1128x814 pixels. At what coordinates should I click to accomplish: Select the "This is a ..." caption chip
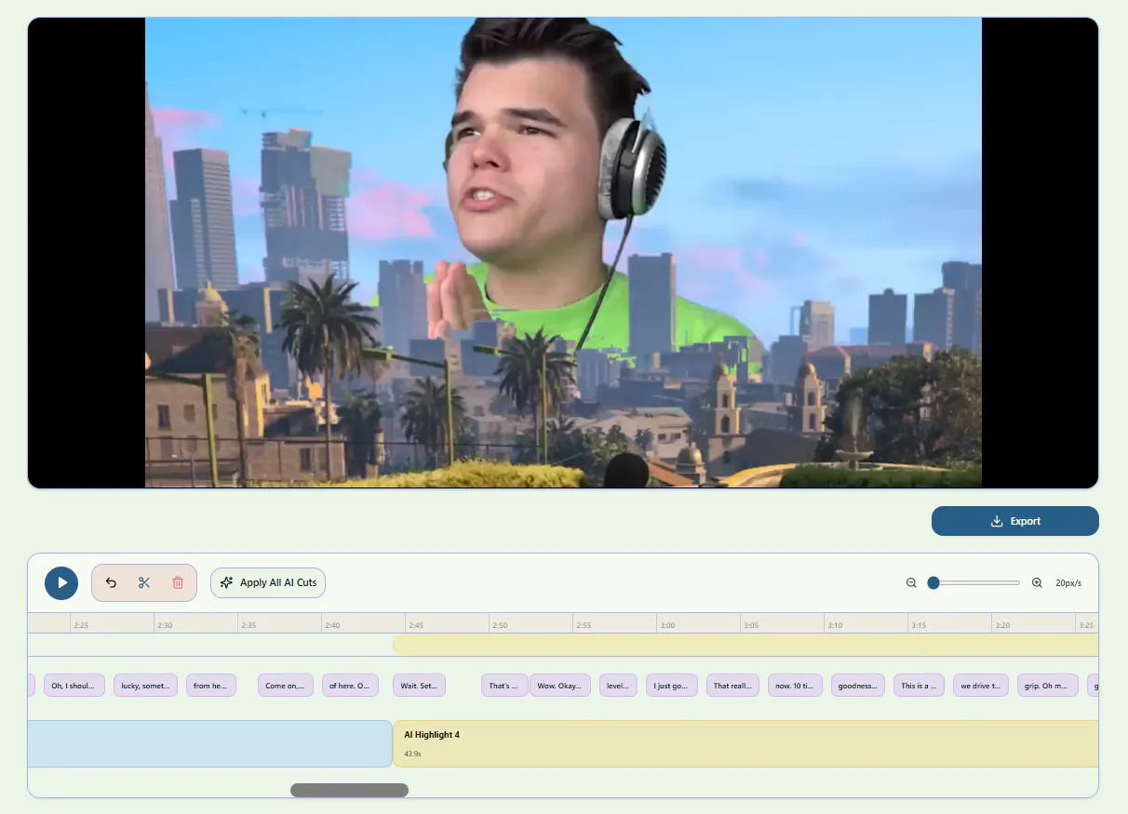tap(920, 686)
